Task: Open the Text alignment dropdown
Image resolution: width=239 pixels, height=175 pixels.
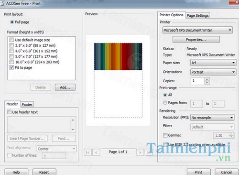Action: point(56,149)
